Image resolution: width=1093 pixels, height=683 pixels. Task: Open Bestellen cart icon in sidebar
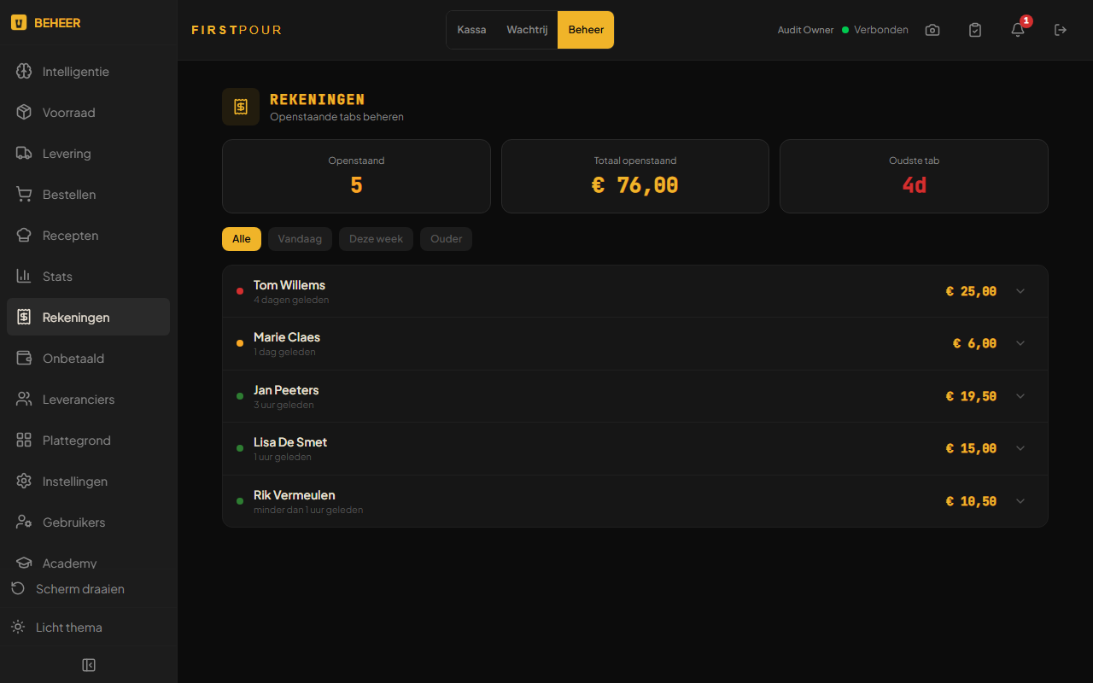point(24,195)
